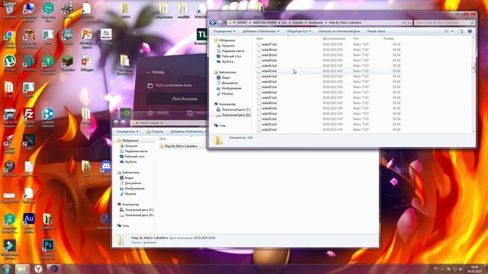
Task: Open the 'Общий доступ' dropdown
Action: pyautogui.click(x=299, y=31)
